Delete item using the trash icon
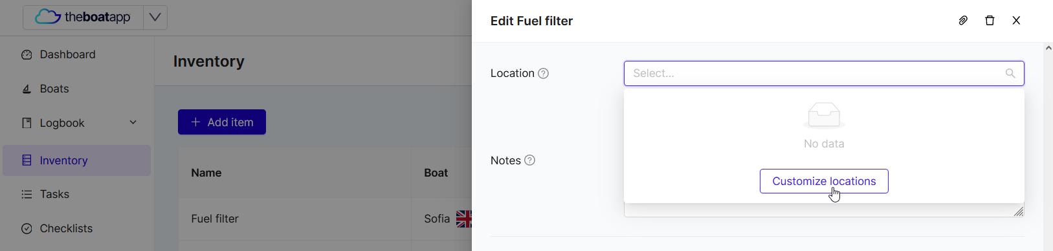 click(x=990, y=21)
